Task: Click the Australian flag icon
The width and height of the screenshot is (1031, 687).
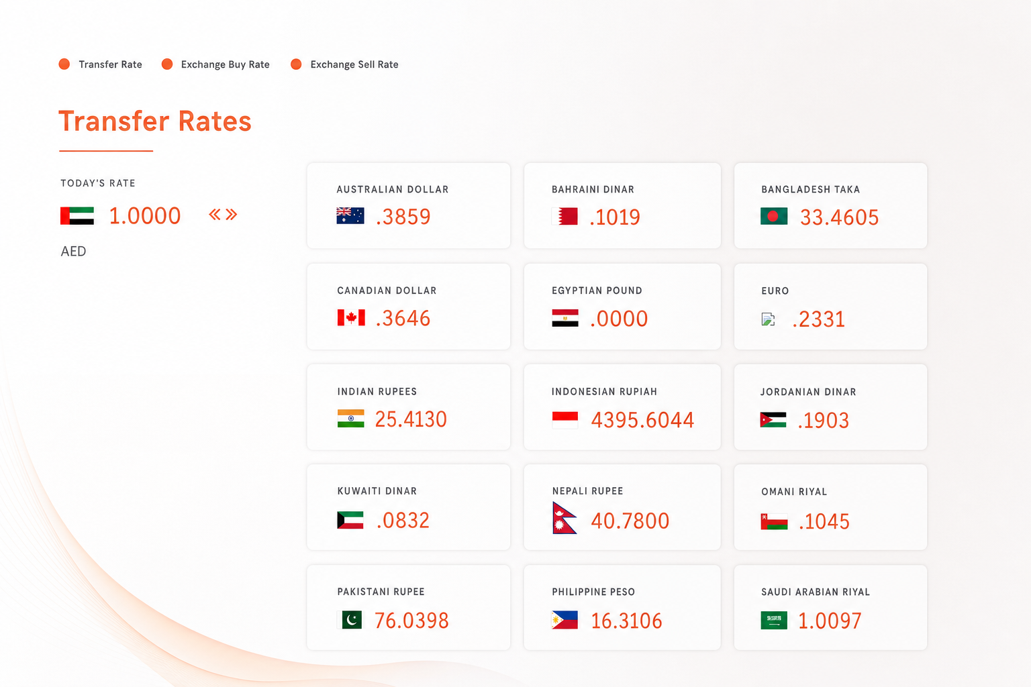Action: (350, 216)
